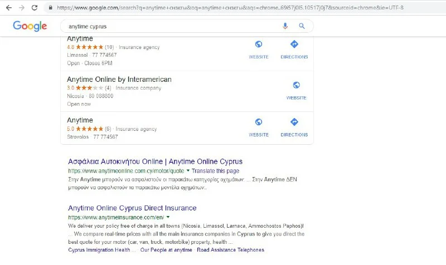
Task: Reload the page with refresh icon
Action: tap(35, 8)
